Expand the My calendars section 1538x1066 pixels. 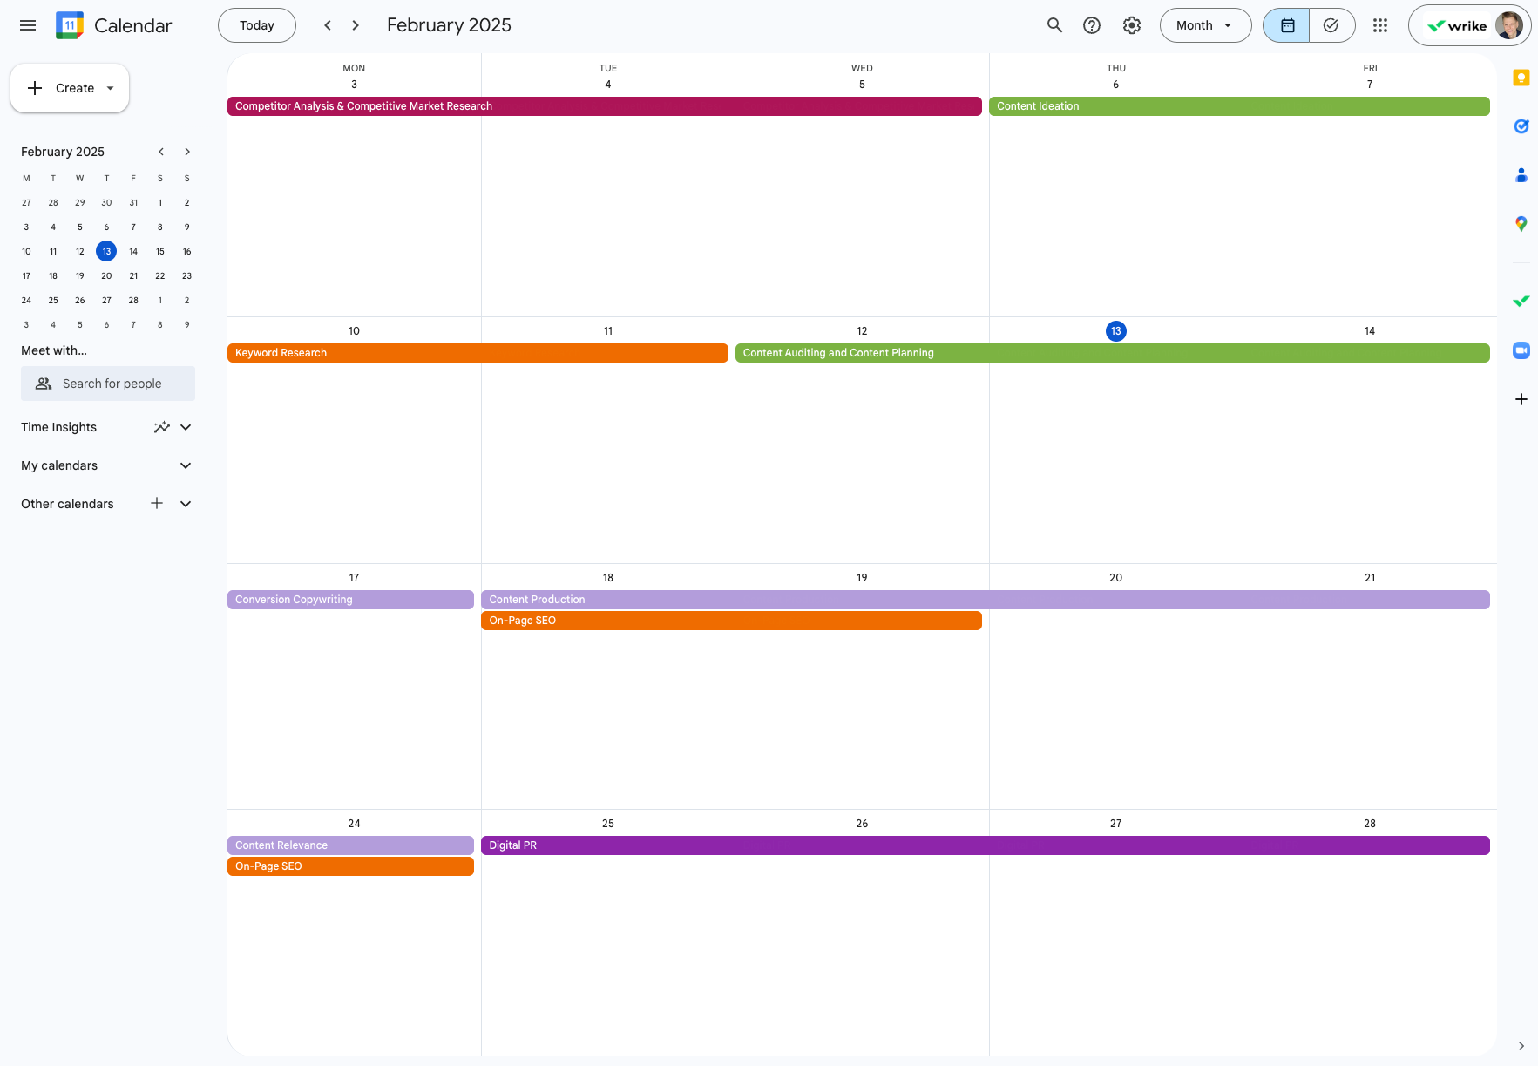(186, 465)
